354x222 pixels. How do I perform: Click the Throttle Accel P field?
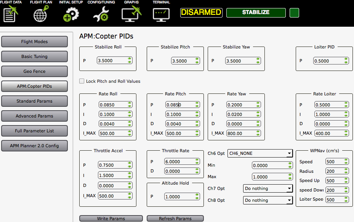click(115, 165)
